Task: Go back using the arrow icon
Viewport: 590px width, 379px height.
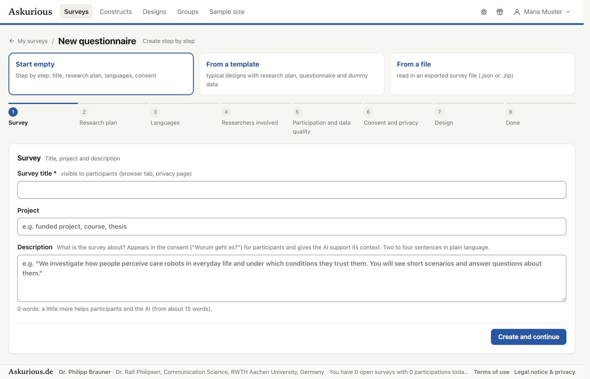Action: pos(12,41)
